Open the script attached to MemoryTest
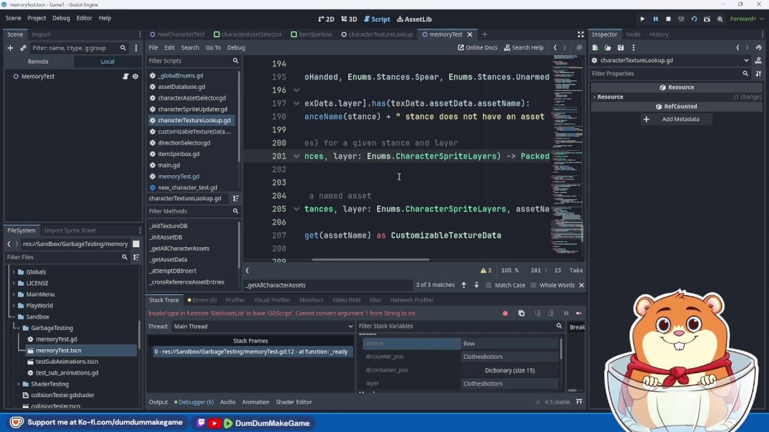Screen dimensions: 769x432 (126, 76)
